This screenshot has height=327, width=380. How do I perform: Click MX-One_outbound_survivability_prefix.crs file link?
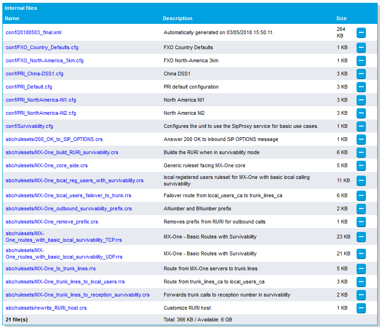pos(68,208)
